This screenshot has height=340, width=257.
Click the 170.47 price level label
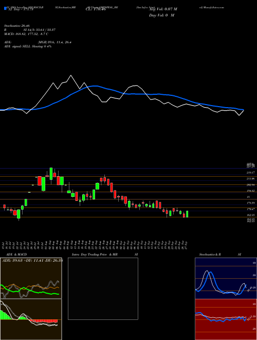[250, 209]
